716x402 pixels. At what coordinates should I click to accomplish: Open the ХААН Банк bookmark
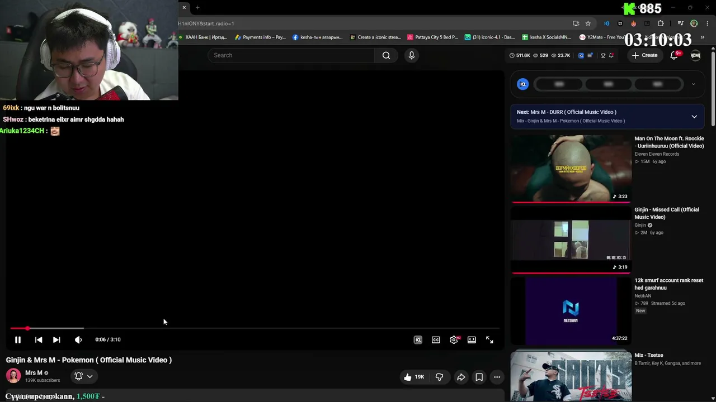pos(202,37)
